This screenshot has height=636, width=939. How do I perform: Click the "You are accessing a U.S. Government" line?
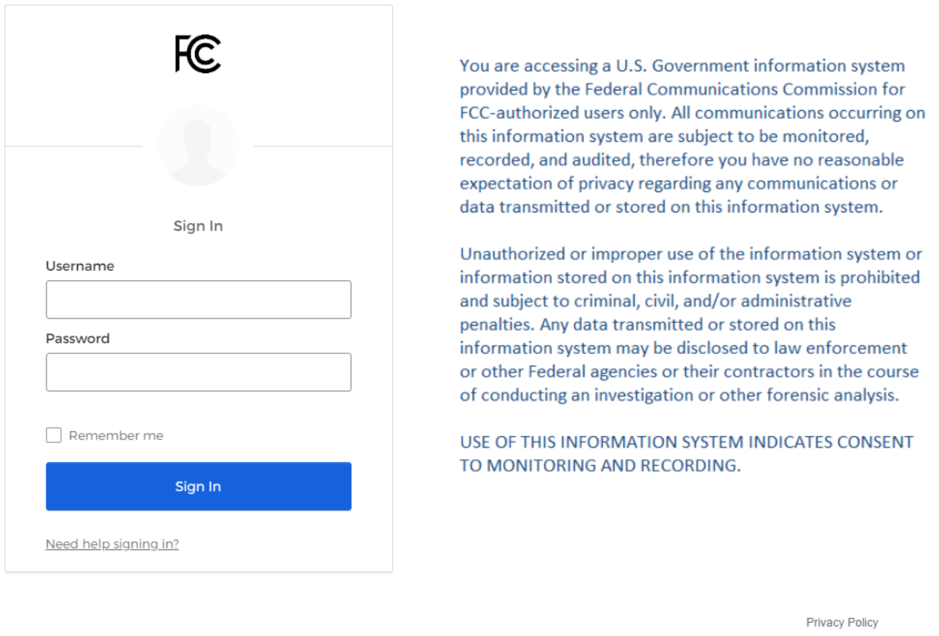[x=682, y=66]
